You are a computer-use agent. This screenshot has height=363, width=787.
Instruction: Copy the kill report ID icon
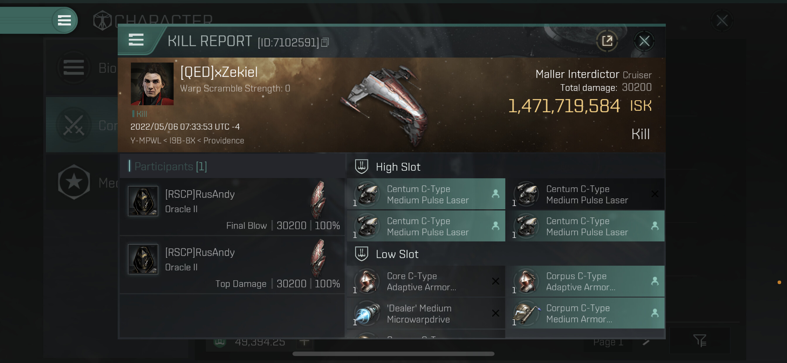325,42
